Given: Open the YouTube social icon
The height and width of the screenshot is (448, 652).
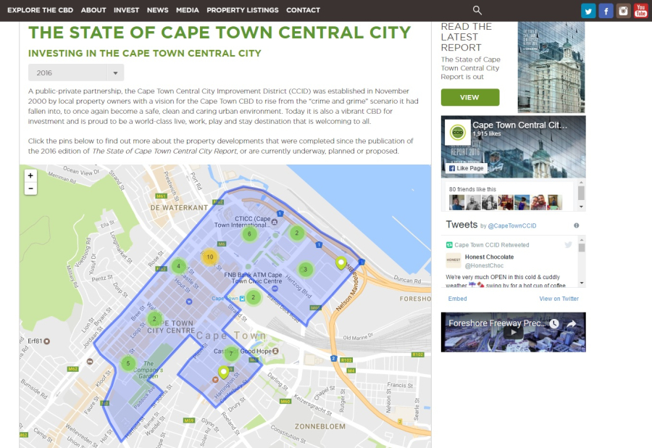Looking at the screenshot, I should [641, 11].
